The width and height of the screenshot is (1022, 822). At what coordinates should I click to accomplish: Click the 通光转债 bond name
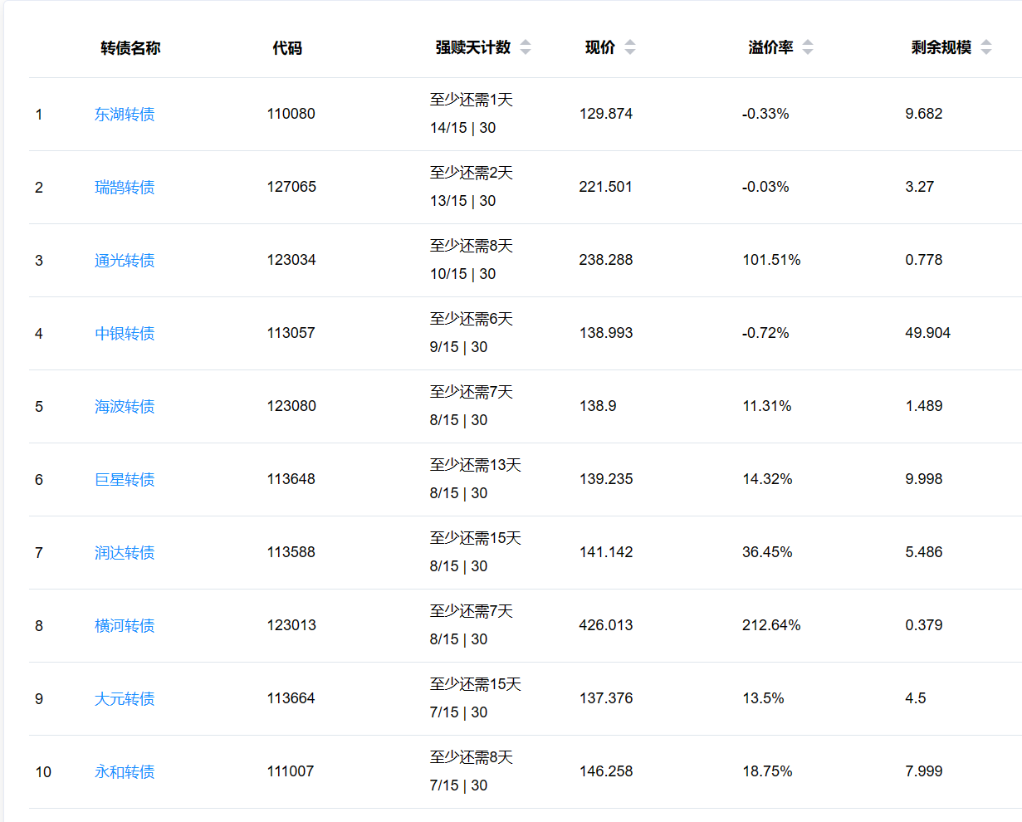pos(125,261)
